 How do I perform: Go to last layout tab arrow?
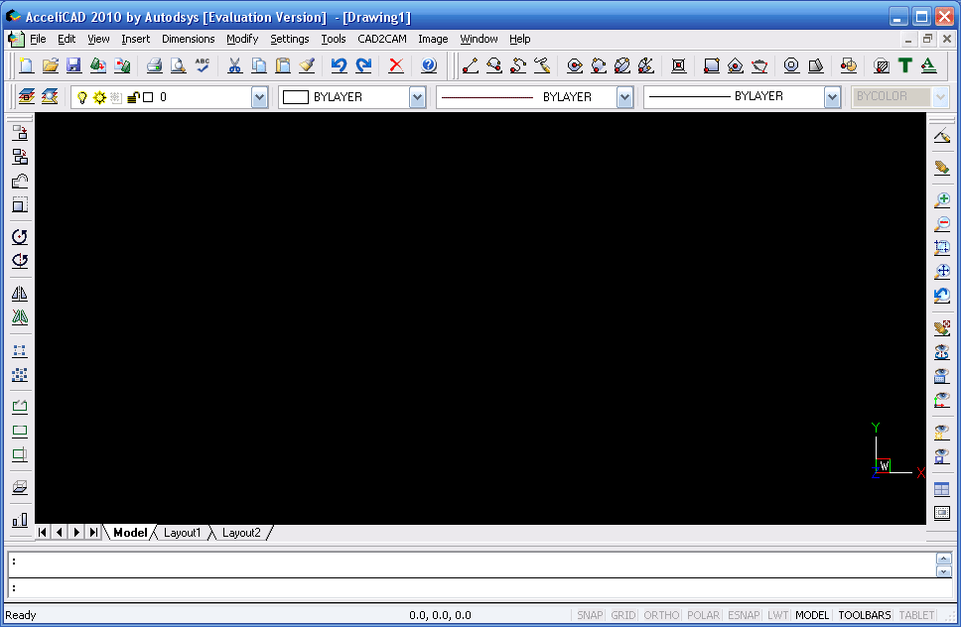(93, 532)
